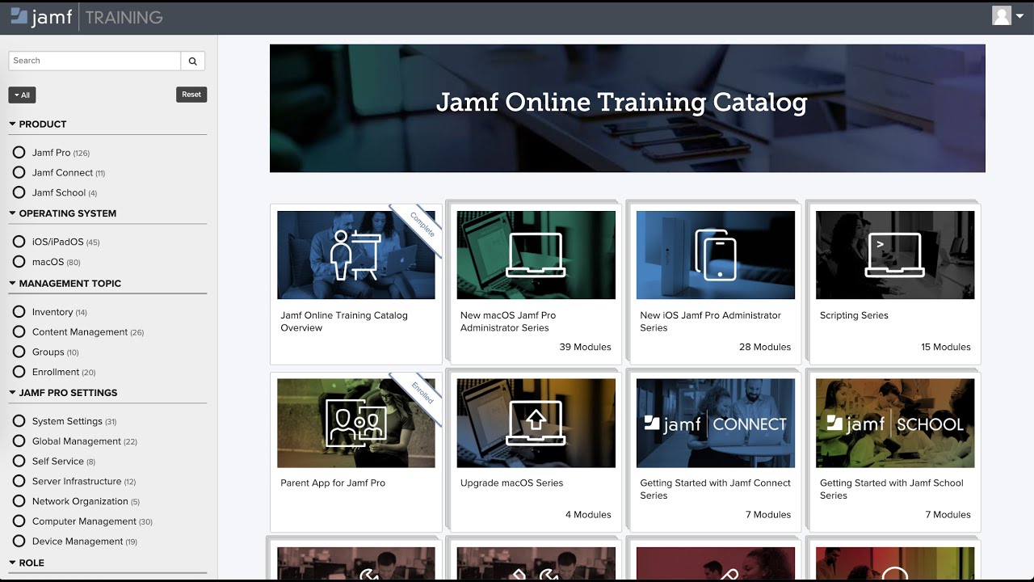Open New iOS Jamf Pro Administrator Series title
This screenshot has width=1034, height=582.
coord(711,322)
